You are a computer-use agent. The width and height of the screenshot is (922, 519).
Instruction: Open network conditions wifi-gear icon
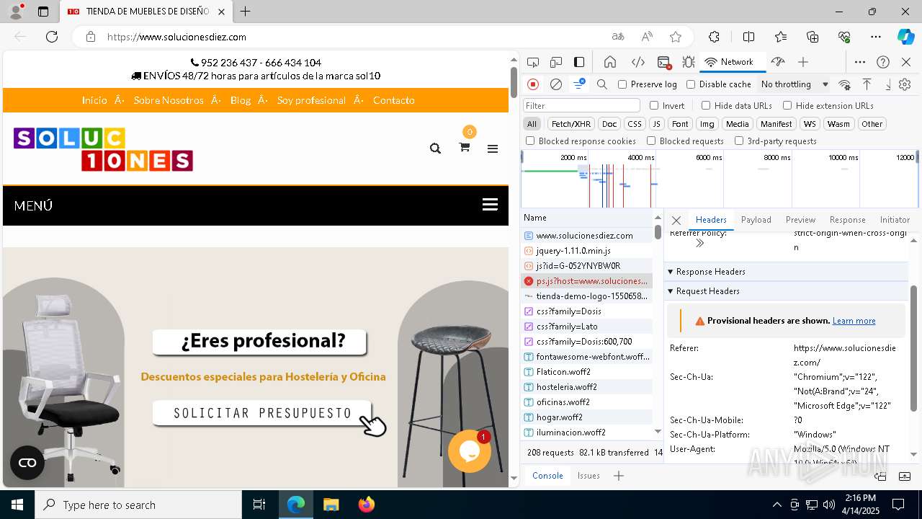844,84
